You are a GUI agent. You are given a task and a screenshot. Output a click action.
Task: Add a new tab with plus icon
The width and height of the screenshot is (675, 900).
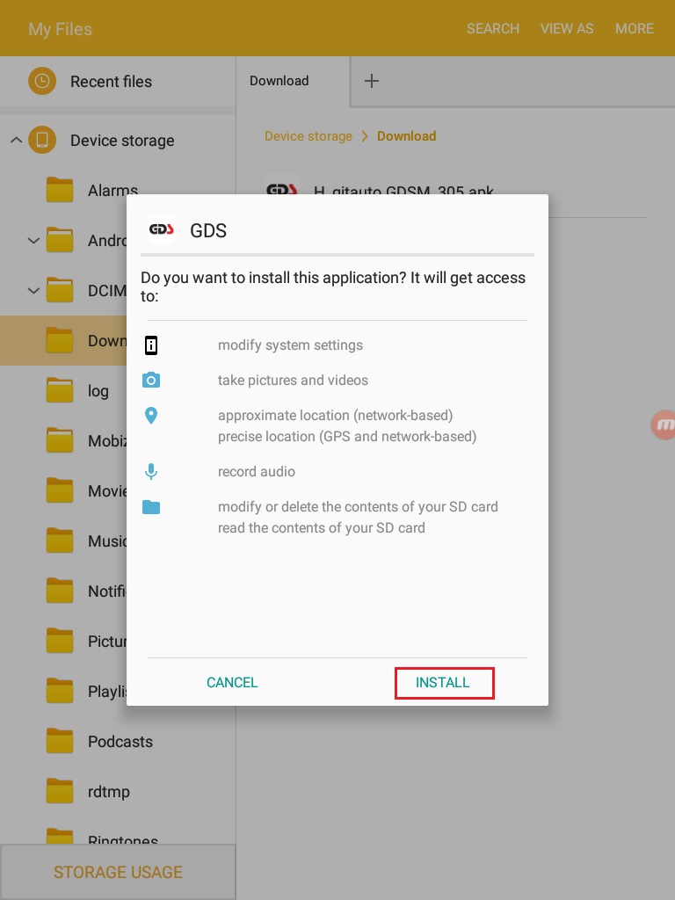tap(372, 81)
